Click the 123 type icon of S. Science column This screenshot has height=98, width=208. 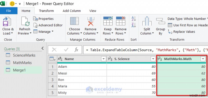110,59
